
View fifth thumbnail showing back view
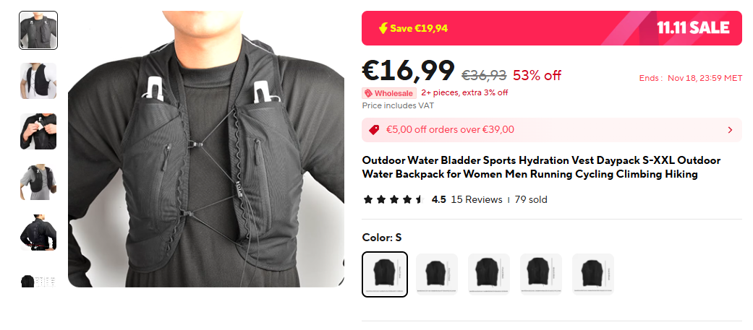(x=38, y=233)
